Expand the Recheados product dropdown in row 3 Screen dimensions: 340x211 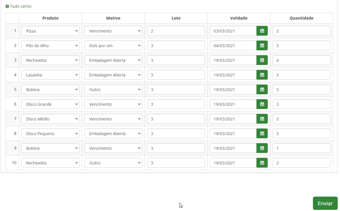[50, 60]
